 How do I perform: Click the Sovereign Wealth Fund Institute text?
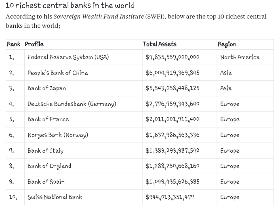click(98, 17)
